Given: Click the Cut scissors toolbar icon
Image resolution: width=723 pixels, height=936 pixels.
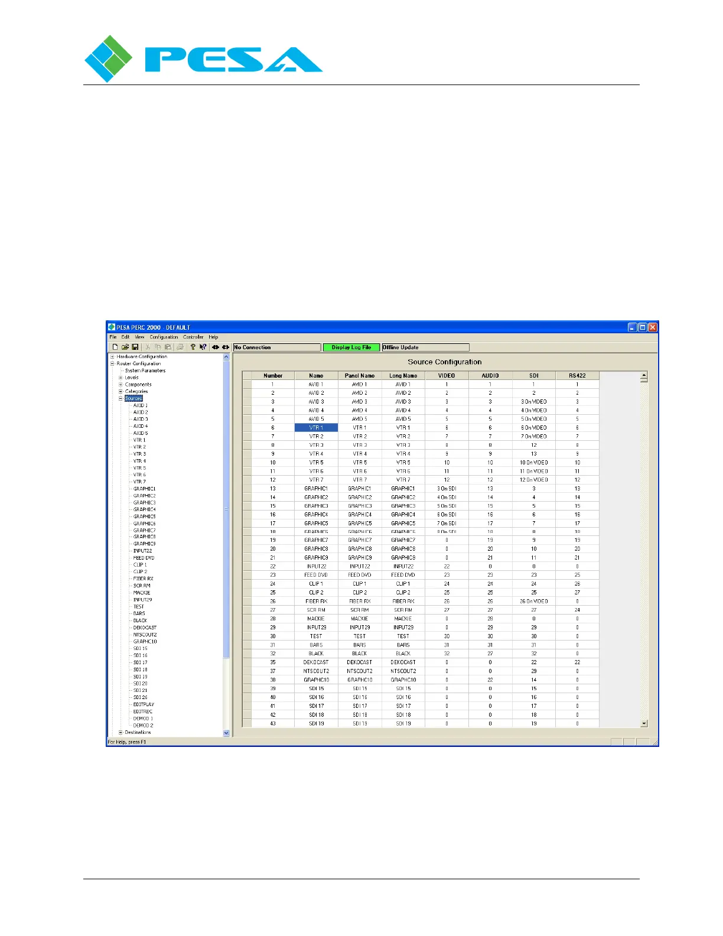Looking at the screenshot, I should pos(148,347).
